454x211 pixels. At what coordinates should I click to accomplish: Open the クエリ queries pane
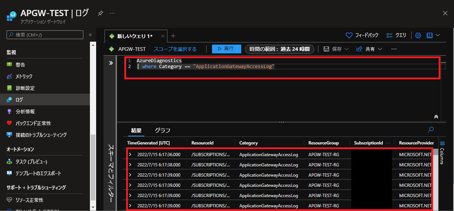[x=396, y=35]
